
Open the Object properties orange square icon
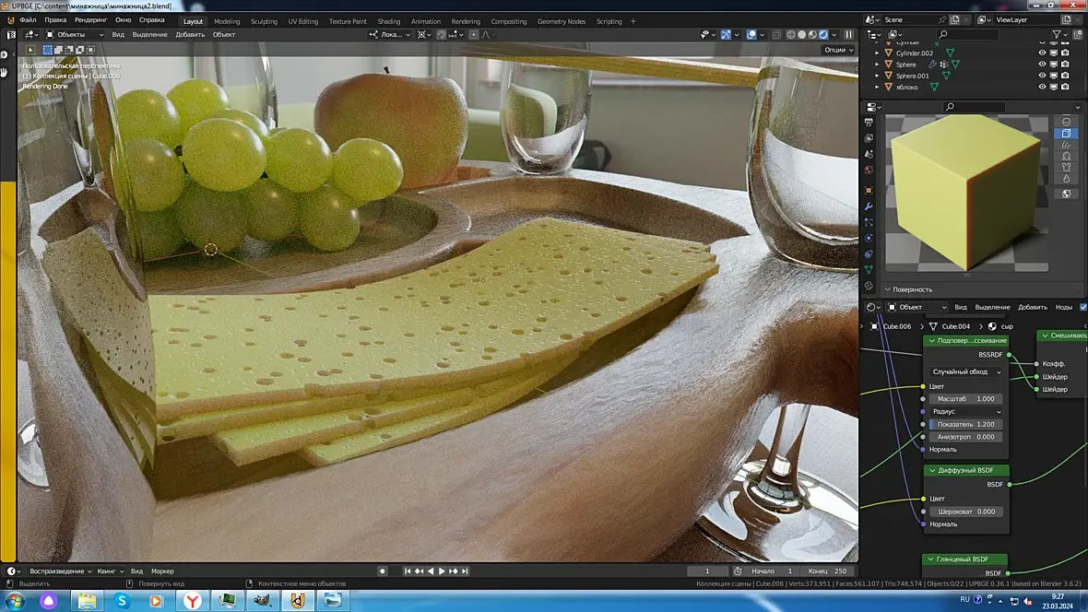point(869,190)
